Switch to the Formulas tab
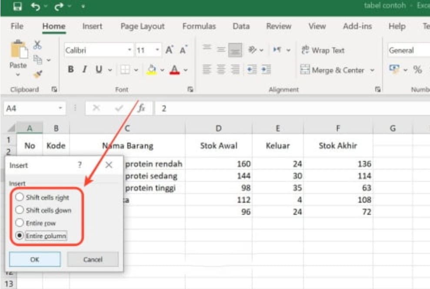This screenshot has width=430, height=289. tap(199, 26)
